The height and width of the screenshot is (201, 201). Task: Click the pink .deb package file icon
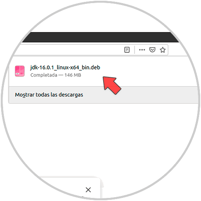point(20,71)
